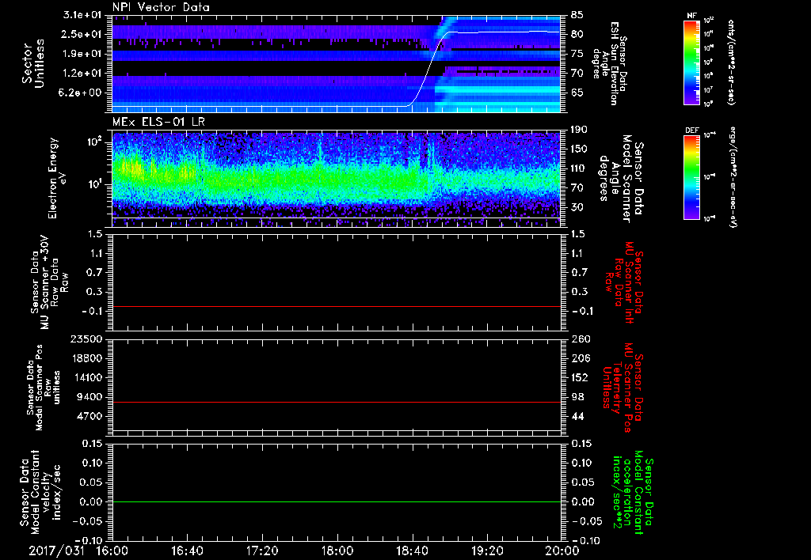Click the green line in the velocity panel
Screen dimensions: 811x560
tap(337, 501)
